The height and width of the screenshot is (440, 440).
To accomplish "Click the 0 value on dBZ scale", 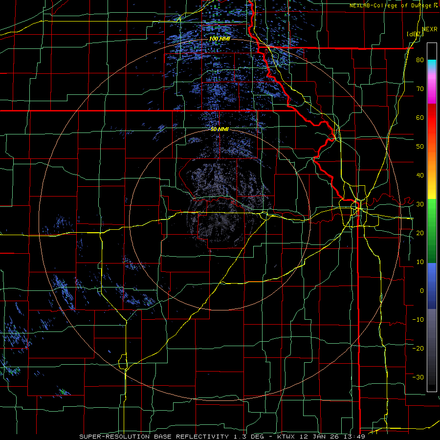I will tap(422, 291).
